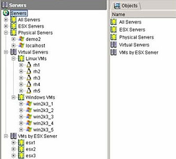Click the ESX Servers group icon in tree
Image resolution: width=176 pixels, height=159 pixels.
14,26
